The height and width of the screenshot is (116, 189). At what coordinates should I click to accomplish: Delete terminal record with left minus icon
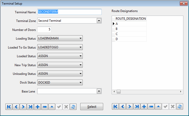coord(45,107)
